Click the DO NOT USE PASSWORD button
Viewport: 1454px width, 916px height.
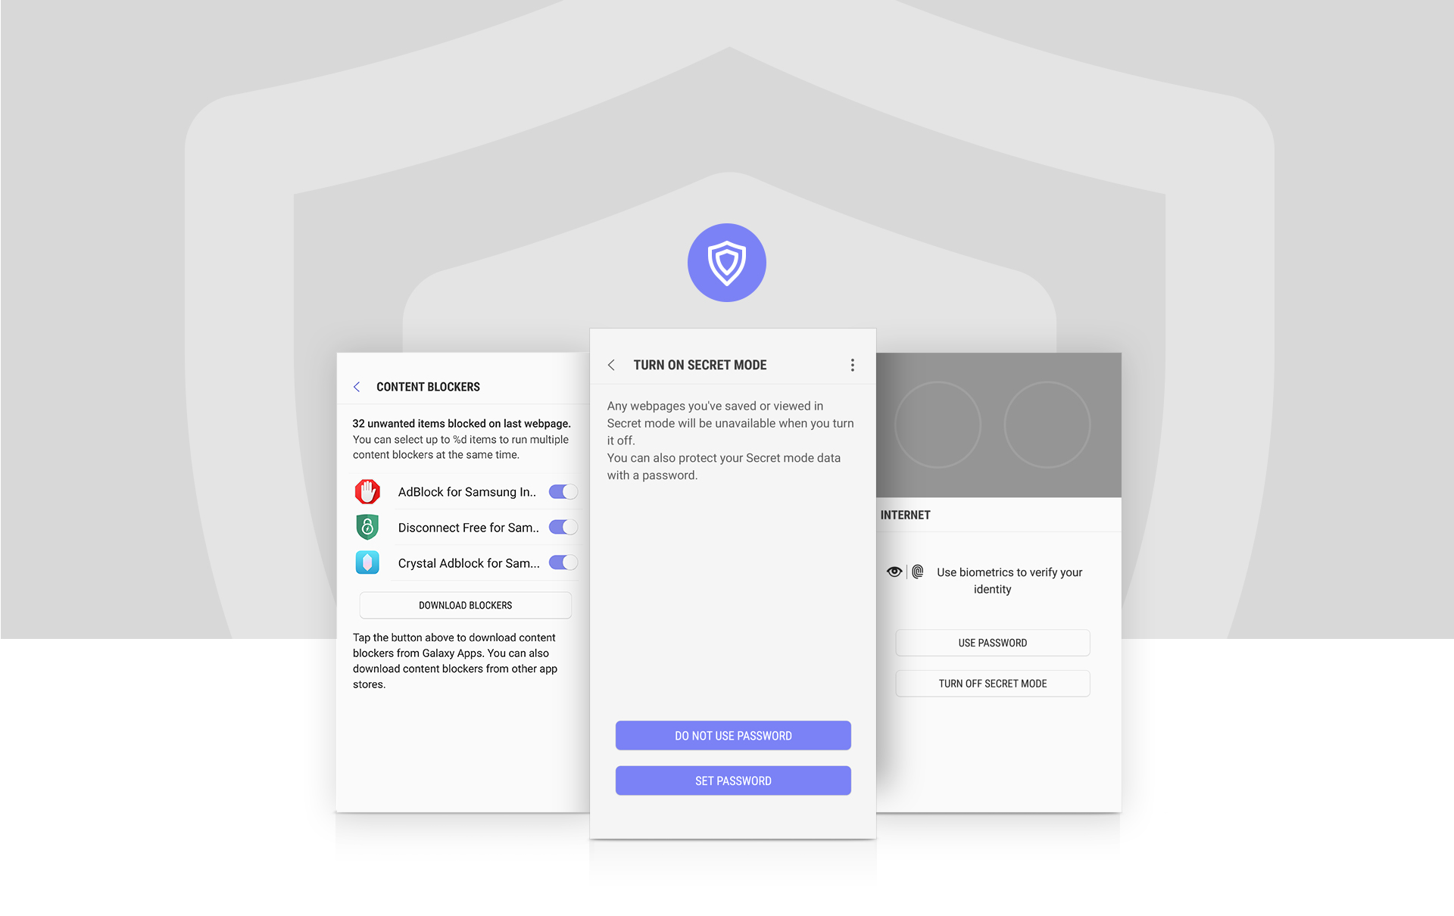(733, 736)
